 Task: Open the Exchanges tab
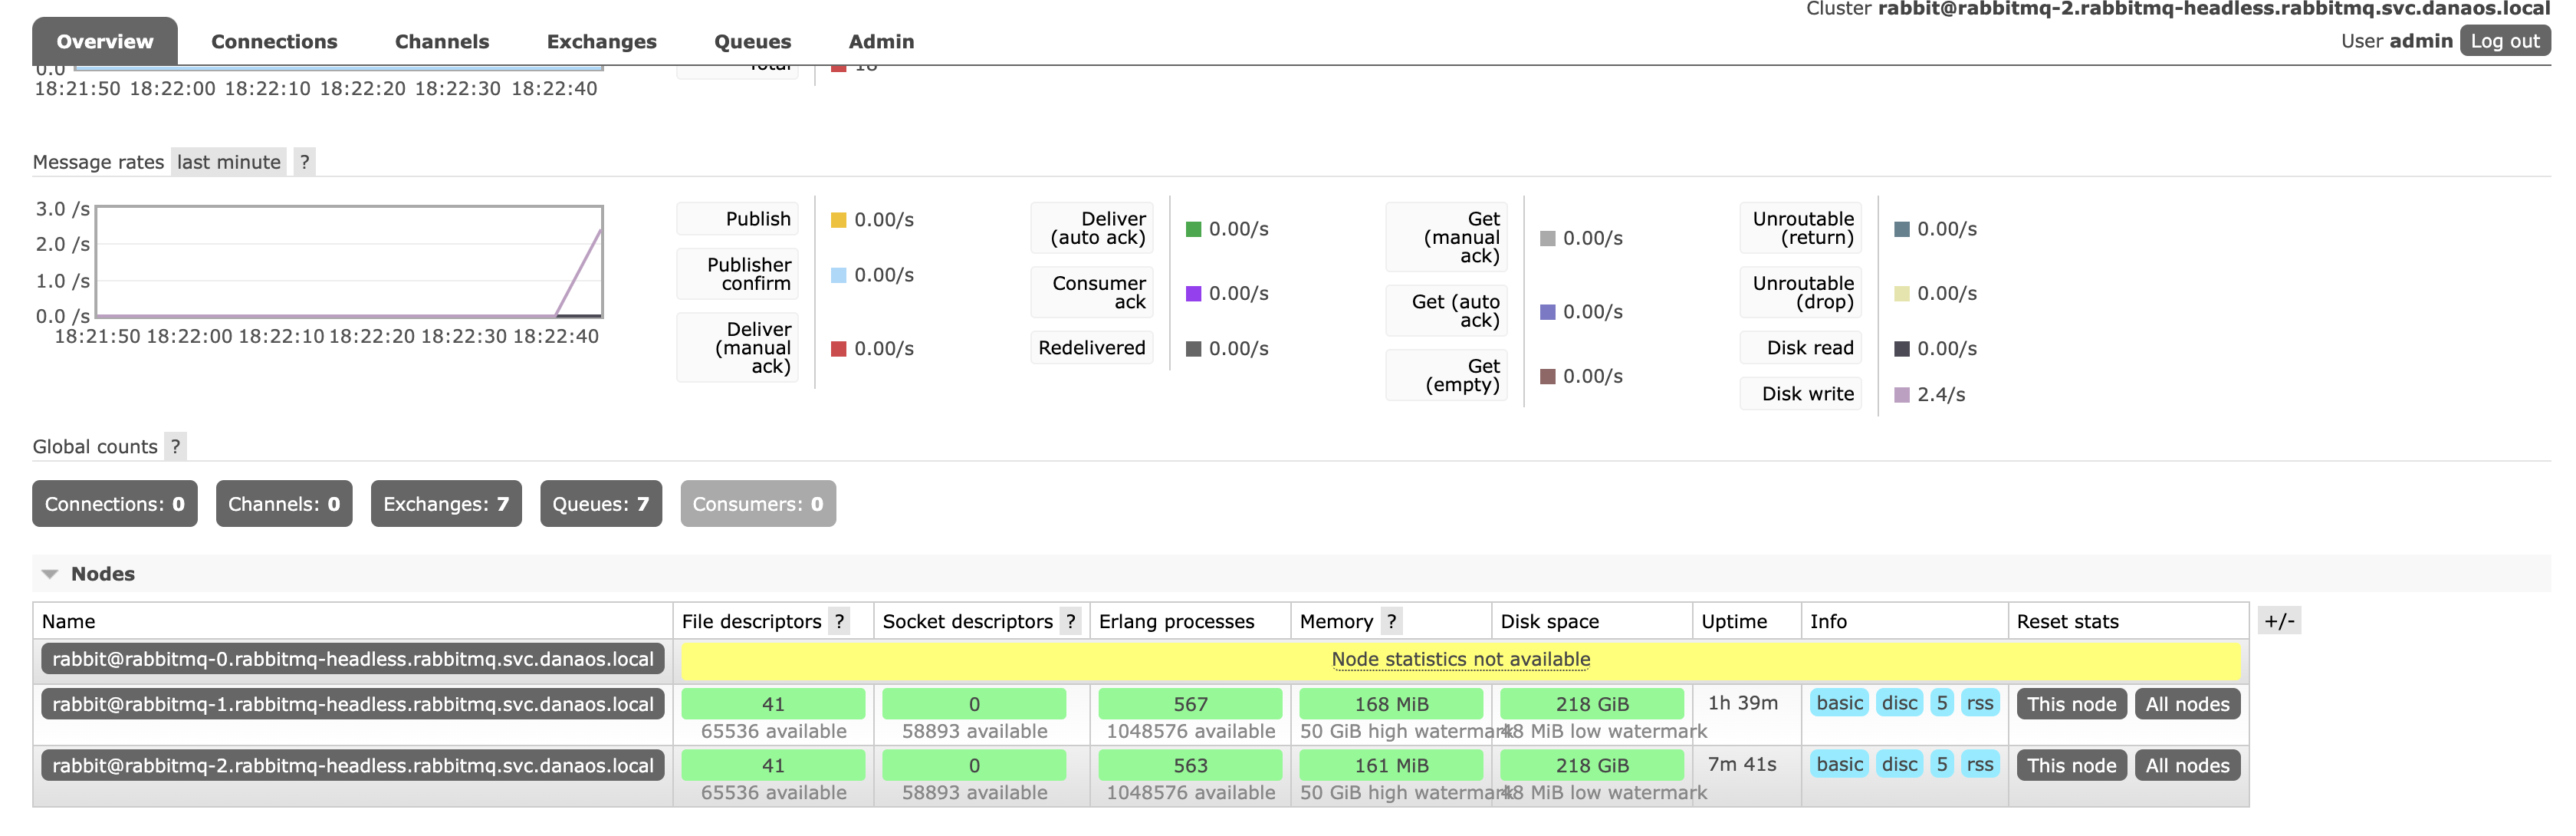tap(601, 42)
